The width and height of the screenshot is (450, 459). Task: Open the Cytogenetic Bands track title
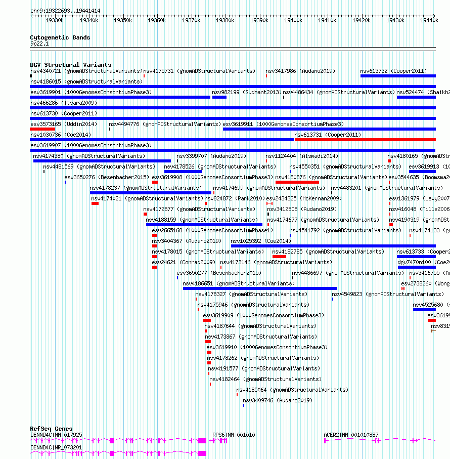click(60, 37)
